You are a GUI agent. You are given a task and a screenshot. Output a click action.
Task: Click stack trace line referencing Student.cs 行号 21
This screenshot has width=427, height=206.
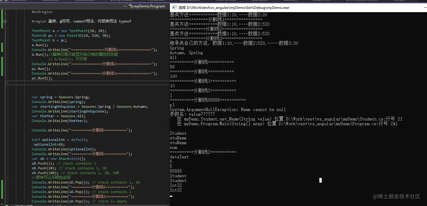pyautogui.click(x=290, y=119)
